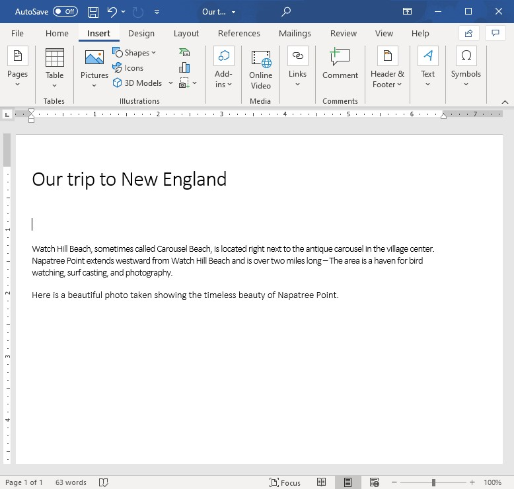Switch to the References tab
514x489 pixels.
click(239, 34)
